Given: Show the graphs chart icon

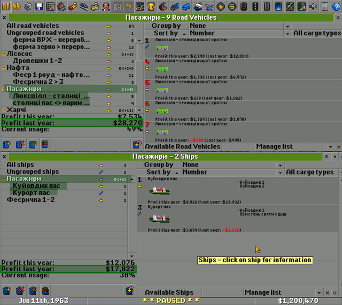Looking at the screenshot, I should (140, 6).
